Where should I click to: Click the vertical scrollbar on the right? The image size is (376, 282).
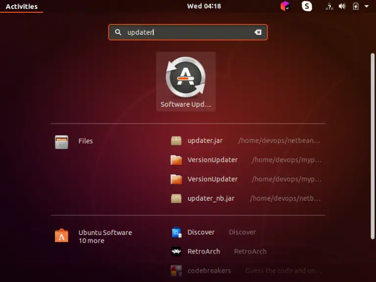[x=373, y=147]
